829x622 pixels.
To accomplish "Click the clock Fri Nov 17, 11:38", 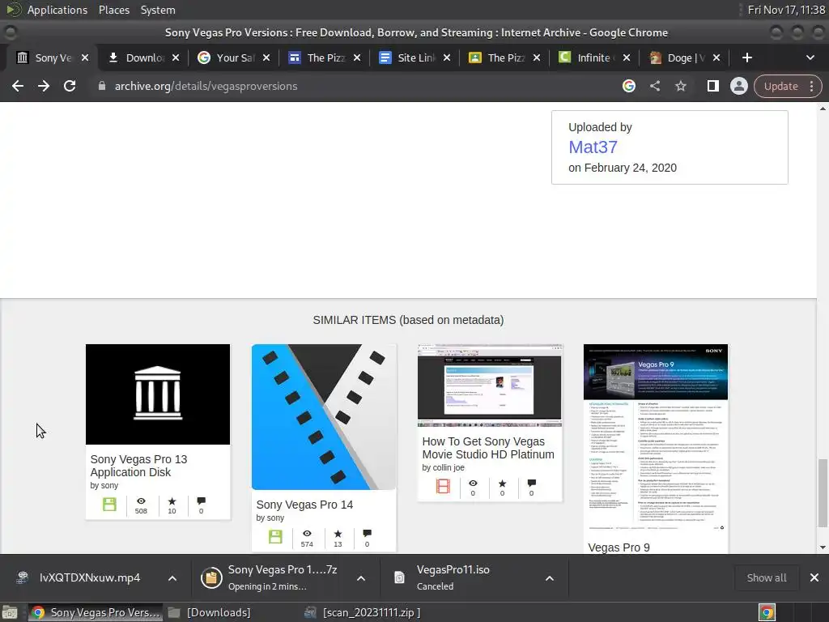I will coord(786,10).
